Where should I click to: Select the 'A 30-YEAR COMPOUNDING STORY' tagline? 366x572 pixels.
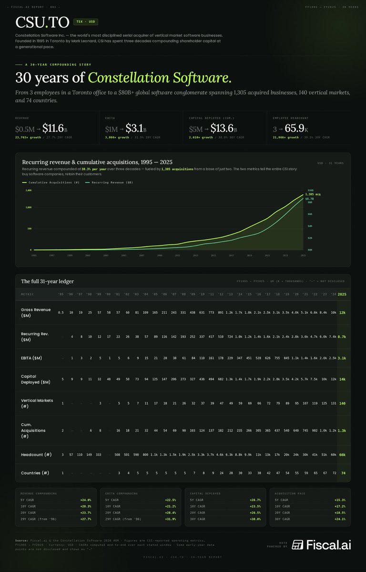pos(58,64)
